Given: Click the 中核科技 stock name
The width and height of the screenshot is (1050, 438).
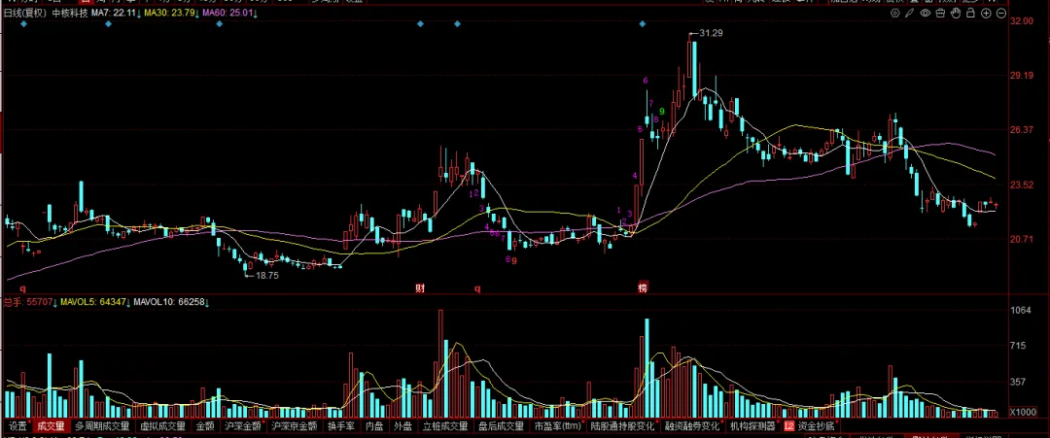Looking at the screenshot, I should [70, 13].
